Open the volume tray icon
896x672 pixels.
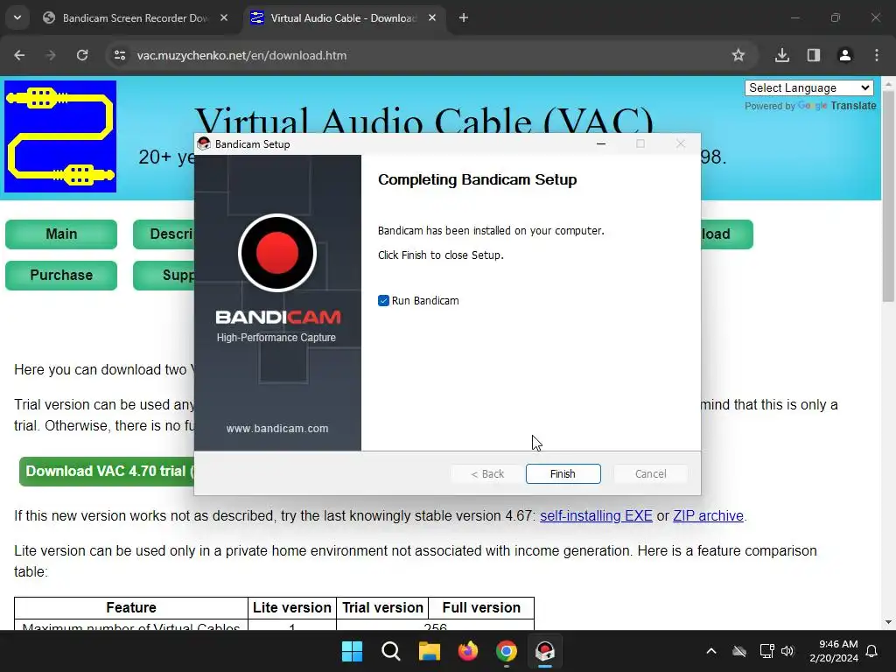click(x=788, y=651)
